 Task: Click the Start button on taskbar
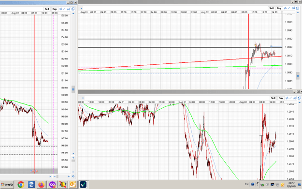click(7, 185)
